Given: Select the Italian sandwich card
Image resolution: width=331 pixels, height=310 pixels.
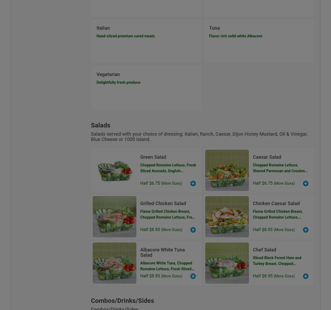Looking at the screenshot, I should click(x=146, y=41).
